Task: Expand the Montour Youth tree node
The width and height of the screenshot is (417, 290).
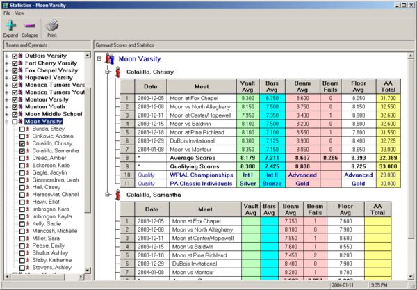Action: (7, 107)
